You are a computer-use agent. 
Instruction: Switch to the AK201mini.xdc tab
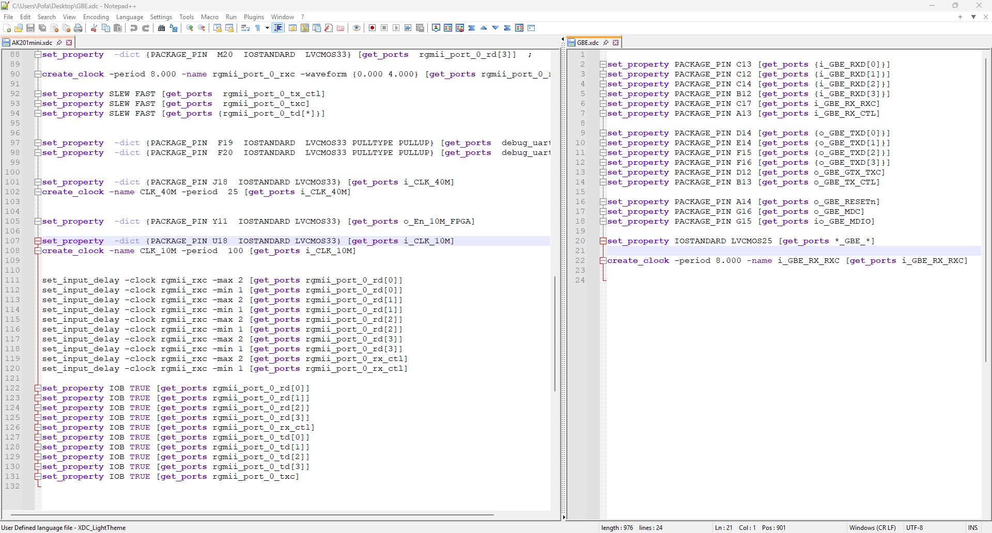tap(32, 43)
